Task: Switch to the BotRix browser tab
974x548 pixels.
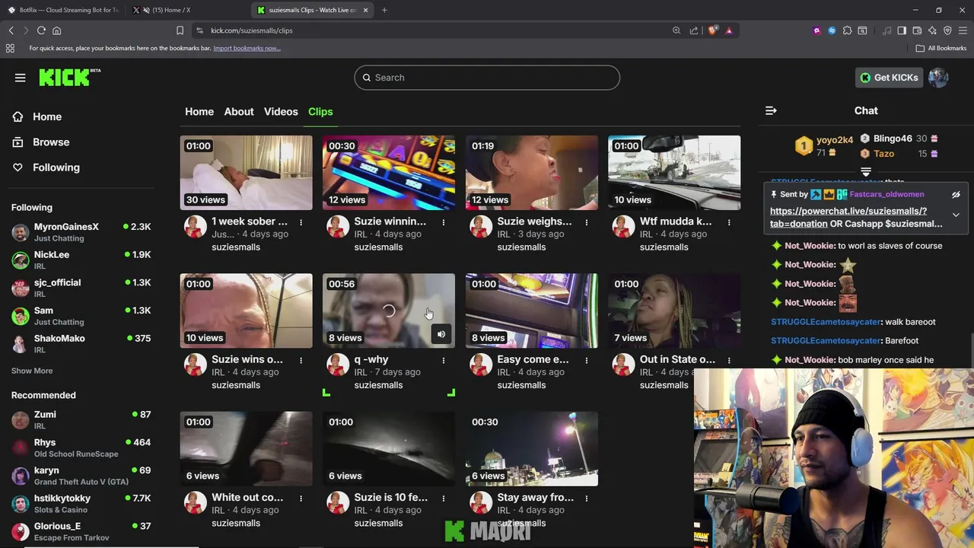Action: tap(62, 10)
